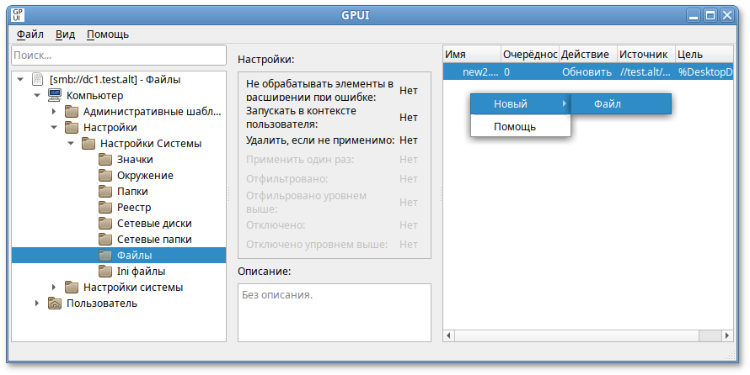This screenshot has height=375, width=750.
Task: Click the folder icon beside Сетевые папки
Action: click(105, 240)
